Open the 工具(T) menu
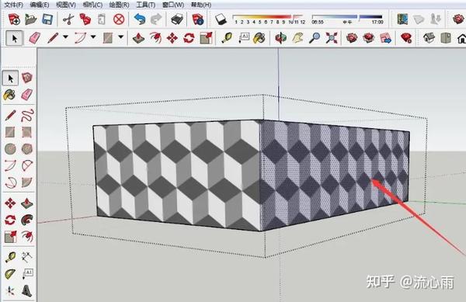This screenshot has height=302, width=466. (146, 5)
